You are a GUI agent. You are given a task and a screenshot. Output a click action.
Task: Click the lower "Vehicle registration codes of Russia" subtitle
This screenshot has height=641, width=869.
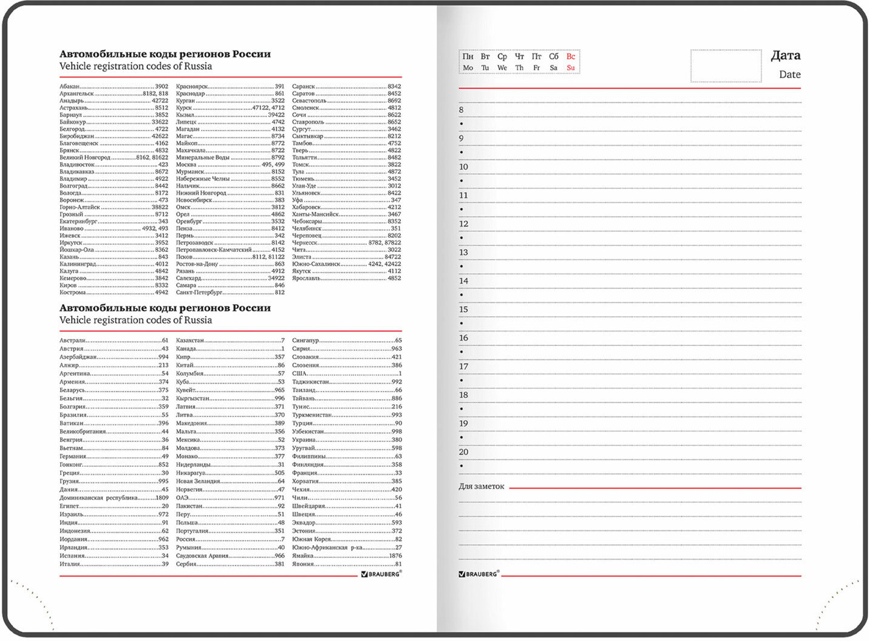[135, 320]
